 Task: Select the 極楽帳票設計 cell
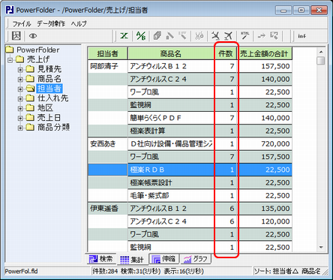coord(171,182)
